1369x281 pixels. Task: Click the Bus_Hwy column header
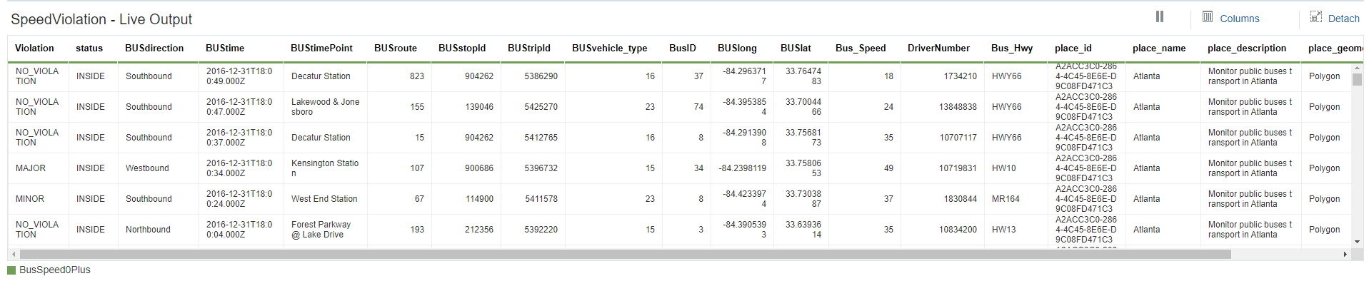[x=1012, y=48]
